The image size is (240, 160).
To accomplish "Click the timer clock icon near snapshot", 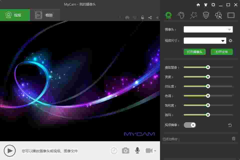I will (x=114, y=150).
